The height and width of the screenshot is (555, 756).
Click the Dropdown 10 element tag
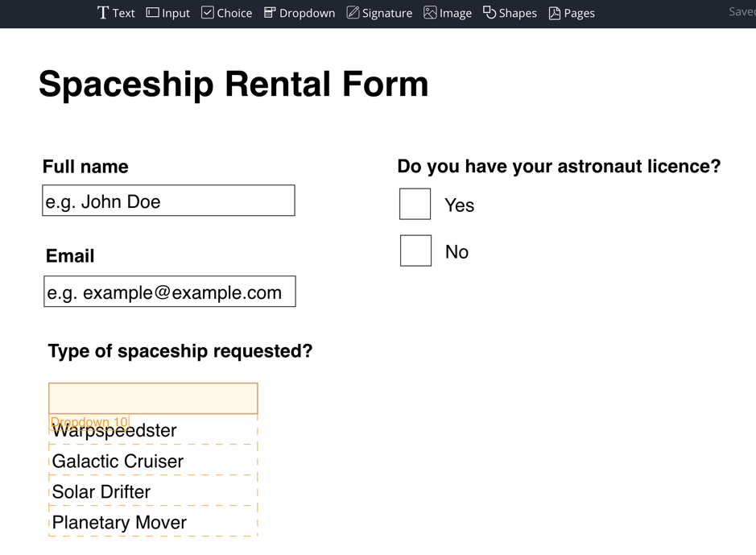click(89, 420)
